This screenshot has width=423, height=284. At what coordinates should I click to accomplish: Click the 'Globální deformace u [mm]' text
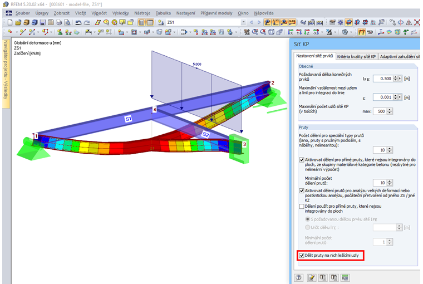click(37, 43)
